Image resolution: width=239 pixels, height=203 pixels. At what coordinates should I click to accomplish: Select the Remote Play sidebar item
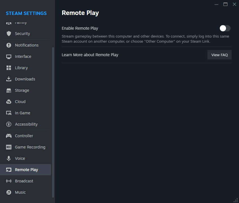(x=26, y=170)
